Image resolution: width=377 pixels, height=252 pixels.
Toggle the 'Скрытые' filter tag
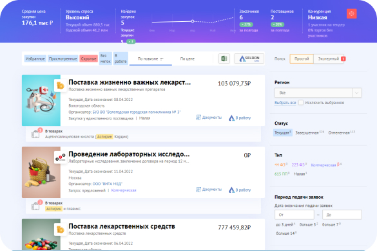88,59
